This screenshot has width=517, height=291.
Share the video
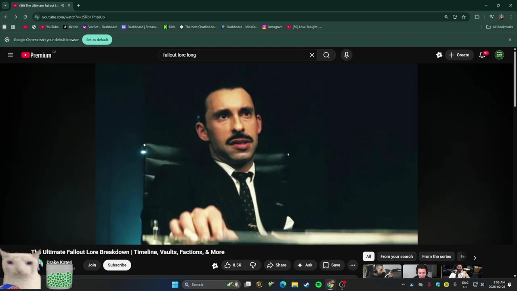[277, 265]
